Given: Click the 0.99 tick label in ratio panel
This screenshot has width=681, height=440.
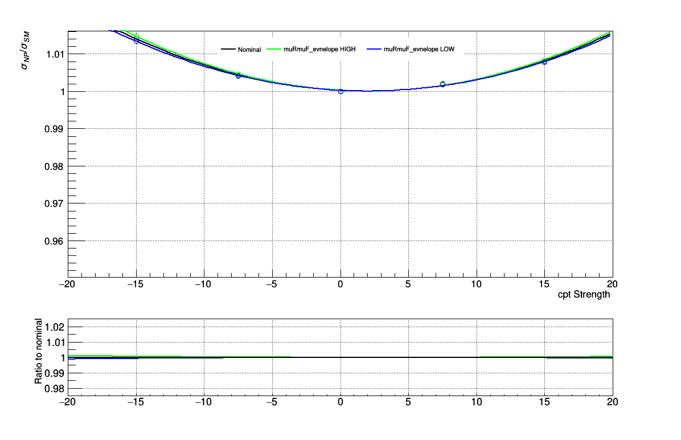Looking at the screenshot, I should [55, 373].
